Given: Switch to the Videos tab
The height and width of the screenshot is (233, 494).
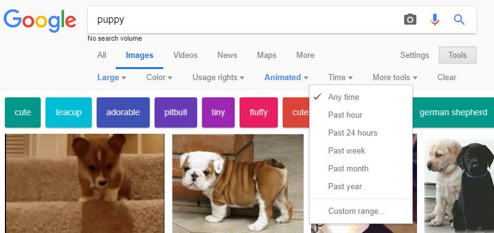Looking at the screenshot, I should click(185, 55).
